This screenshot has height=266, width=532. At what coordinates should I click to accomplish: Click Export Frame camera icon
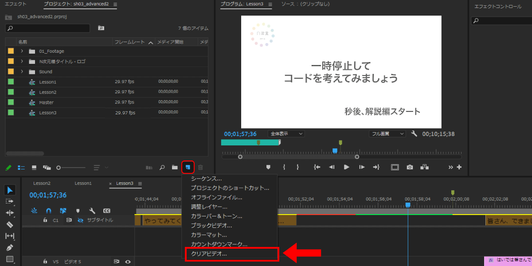point(410,167)
